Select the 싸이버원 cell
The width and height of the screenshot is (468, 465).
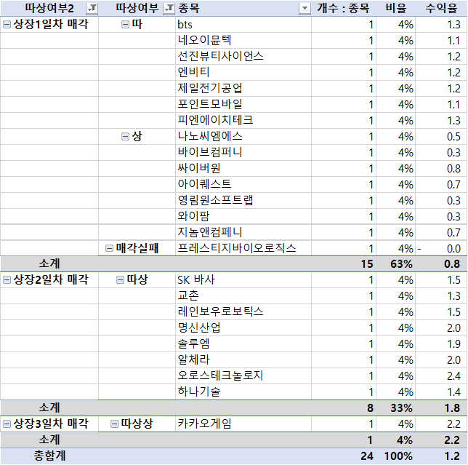point(243,169)
